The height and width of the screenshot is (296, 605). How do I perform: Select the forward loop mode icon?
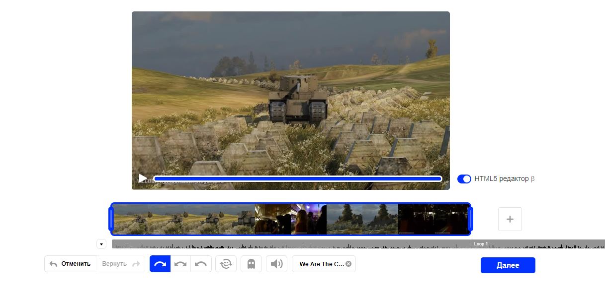160,264
